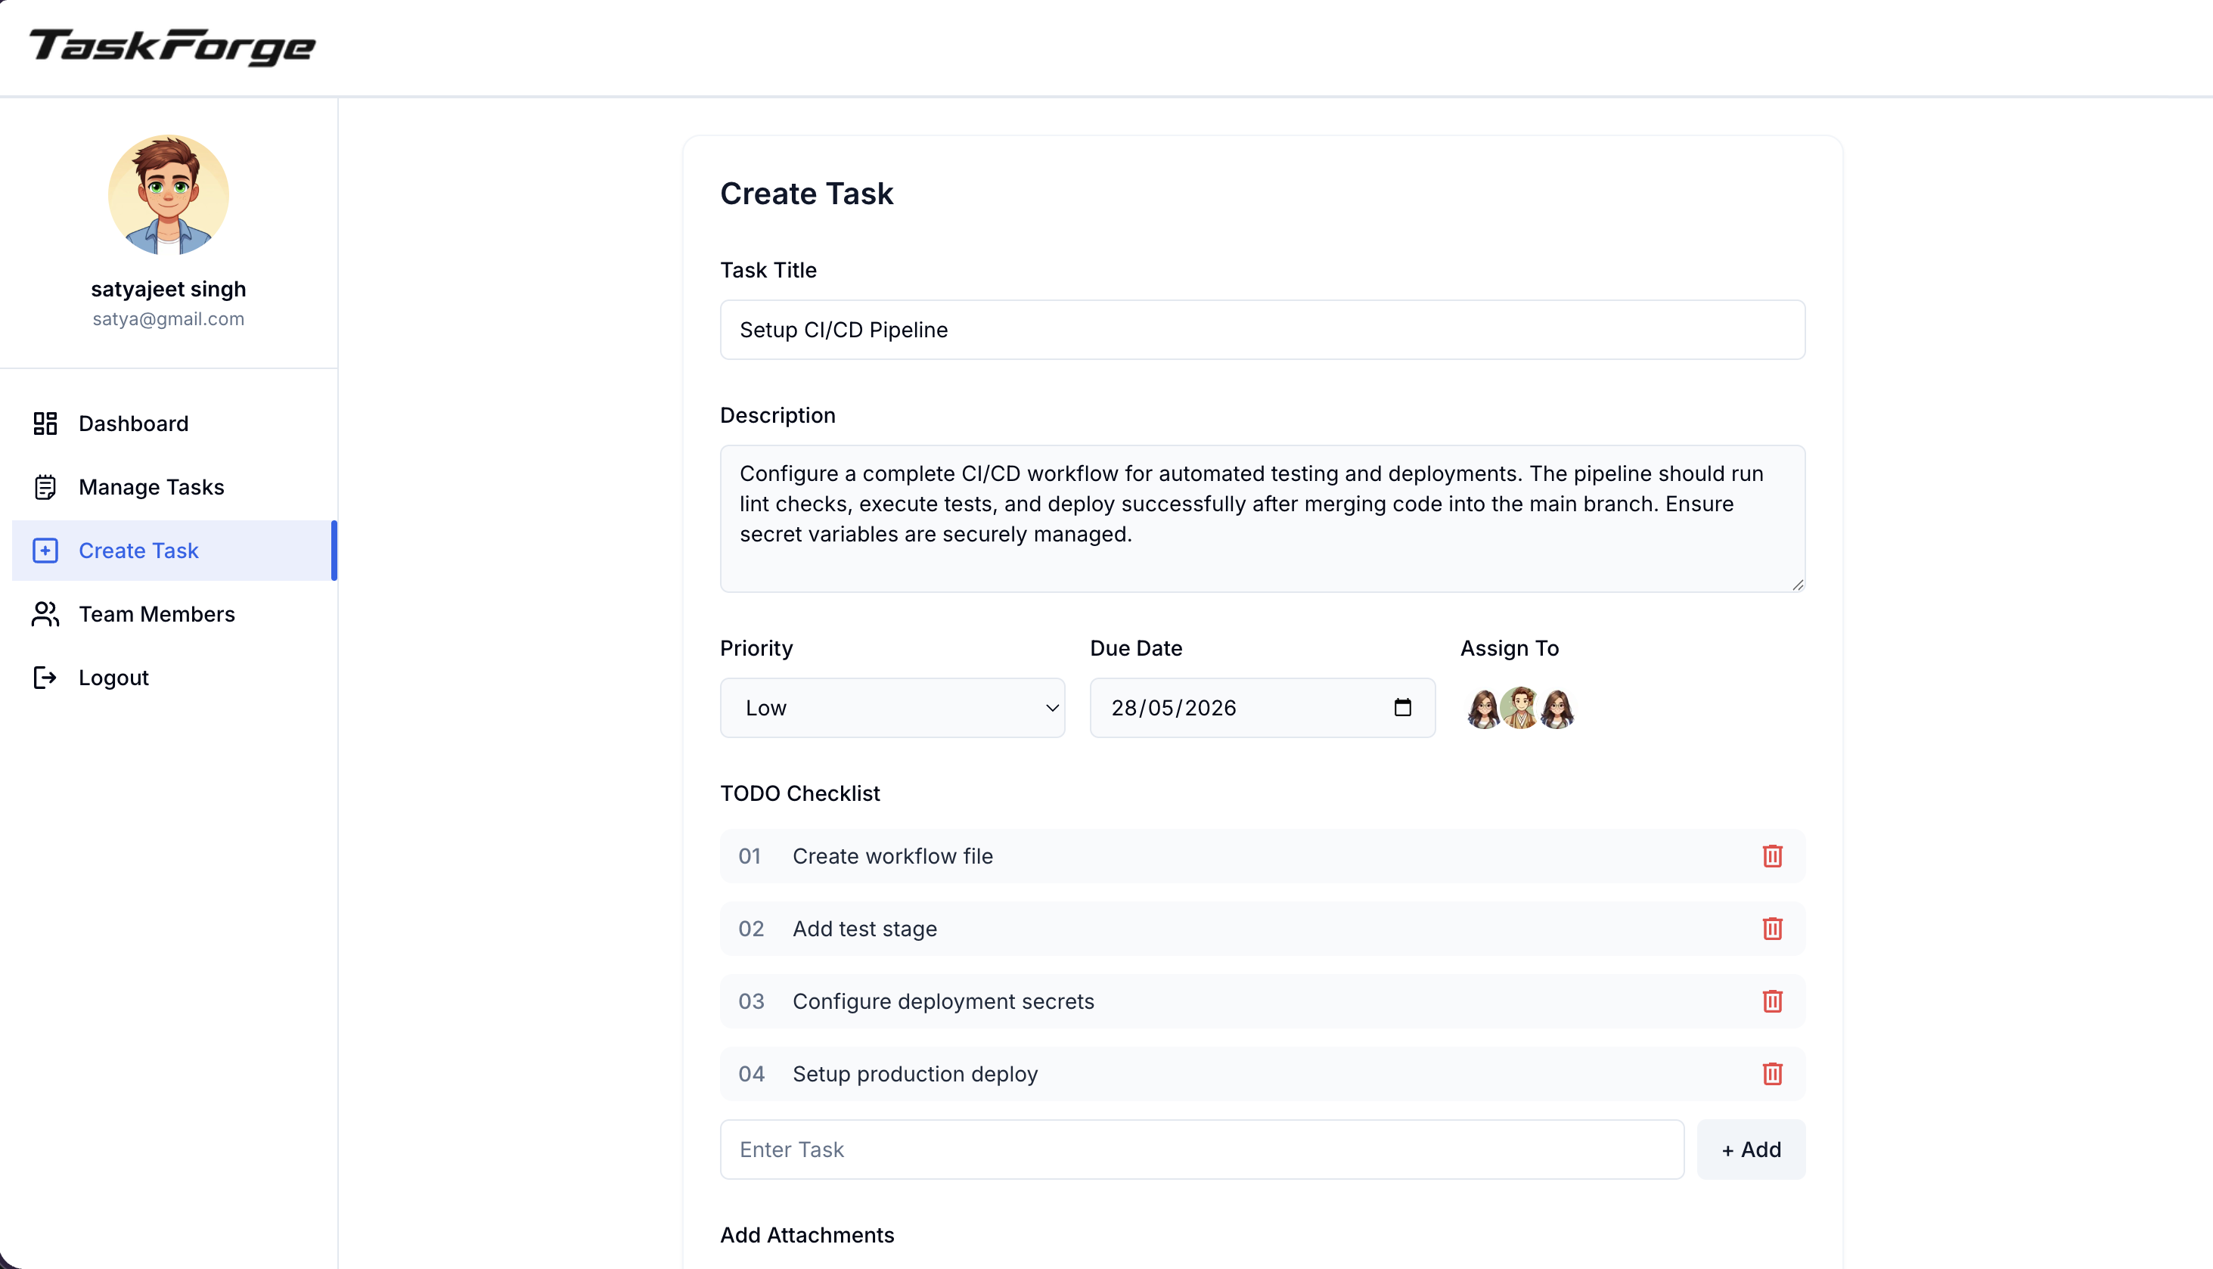Click the Create Task plus-square icon
Image resolution: width=2213 pixels, height=1269 pixels.
tap(45, 551)
